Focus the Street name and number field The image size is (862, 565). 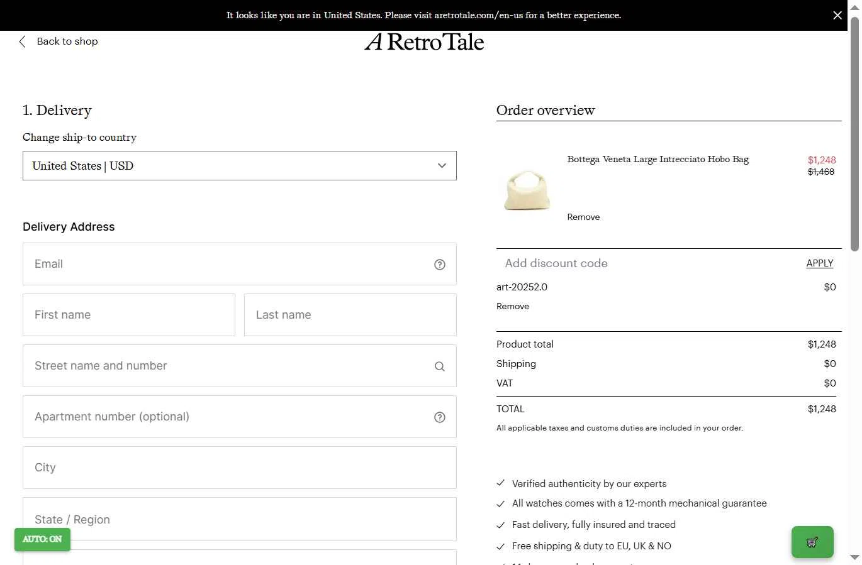[x=240, y=366]
